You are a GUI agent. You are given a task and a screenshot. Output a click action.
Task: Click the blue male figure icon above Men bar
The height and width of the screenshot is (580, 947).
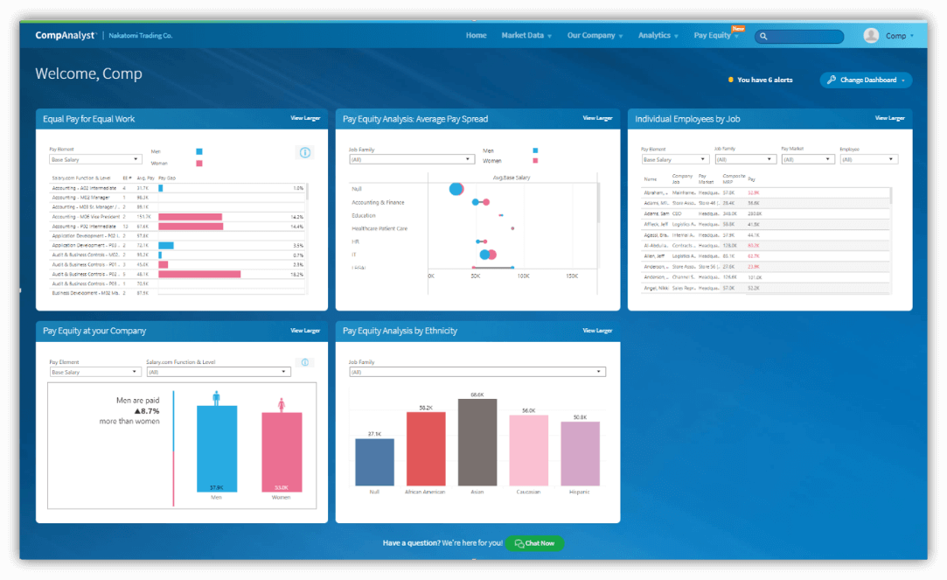click(x=217, y=398)
